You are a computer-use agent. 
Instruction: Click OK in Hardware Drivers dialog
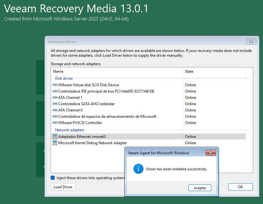(240, 187)
